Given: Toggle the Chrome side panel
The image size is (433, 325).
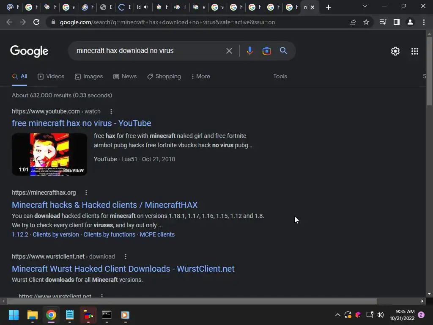Looking at the screenshot, I should click(397, 22).
